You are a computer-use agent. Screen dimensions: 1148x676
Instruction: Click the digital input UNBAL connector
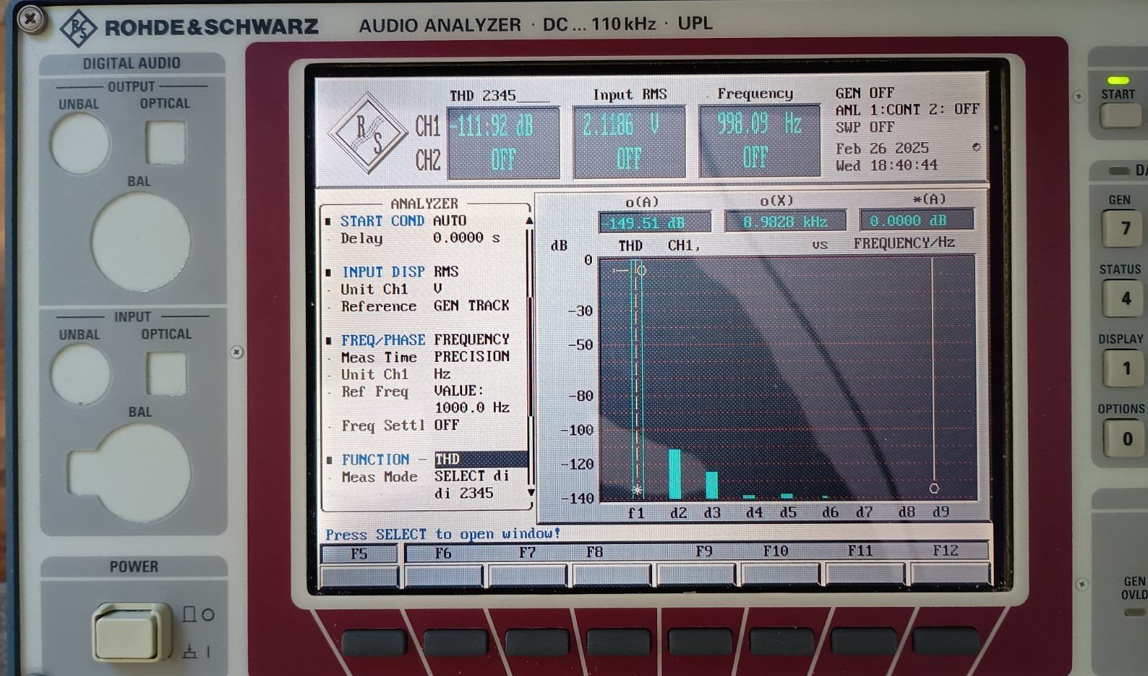click(81, 374)
